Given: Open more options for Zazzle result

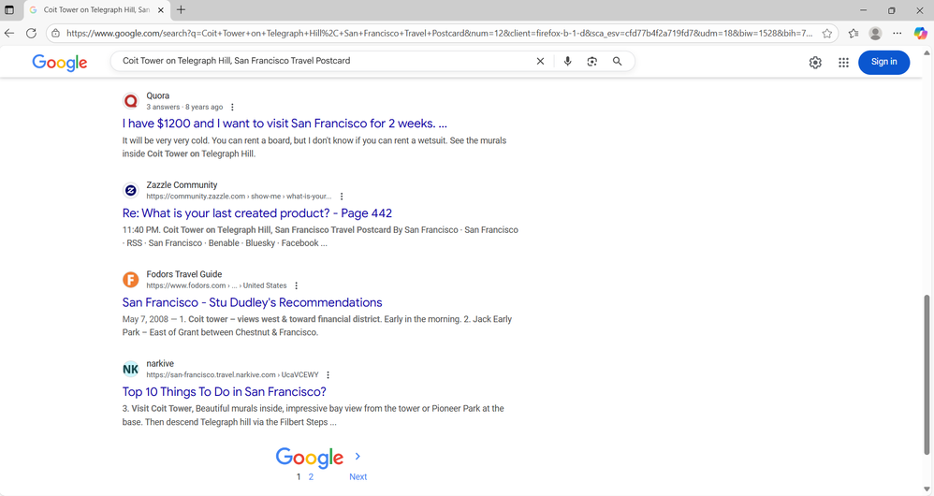Looking at the screenshot, I should 342,197.
